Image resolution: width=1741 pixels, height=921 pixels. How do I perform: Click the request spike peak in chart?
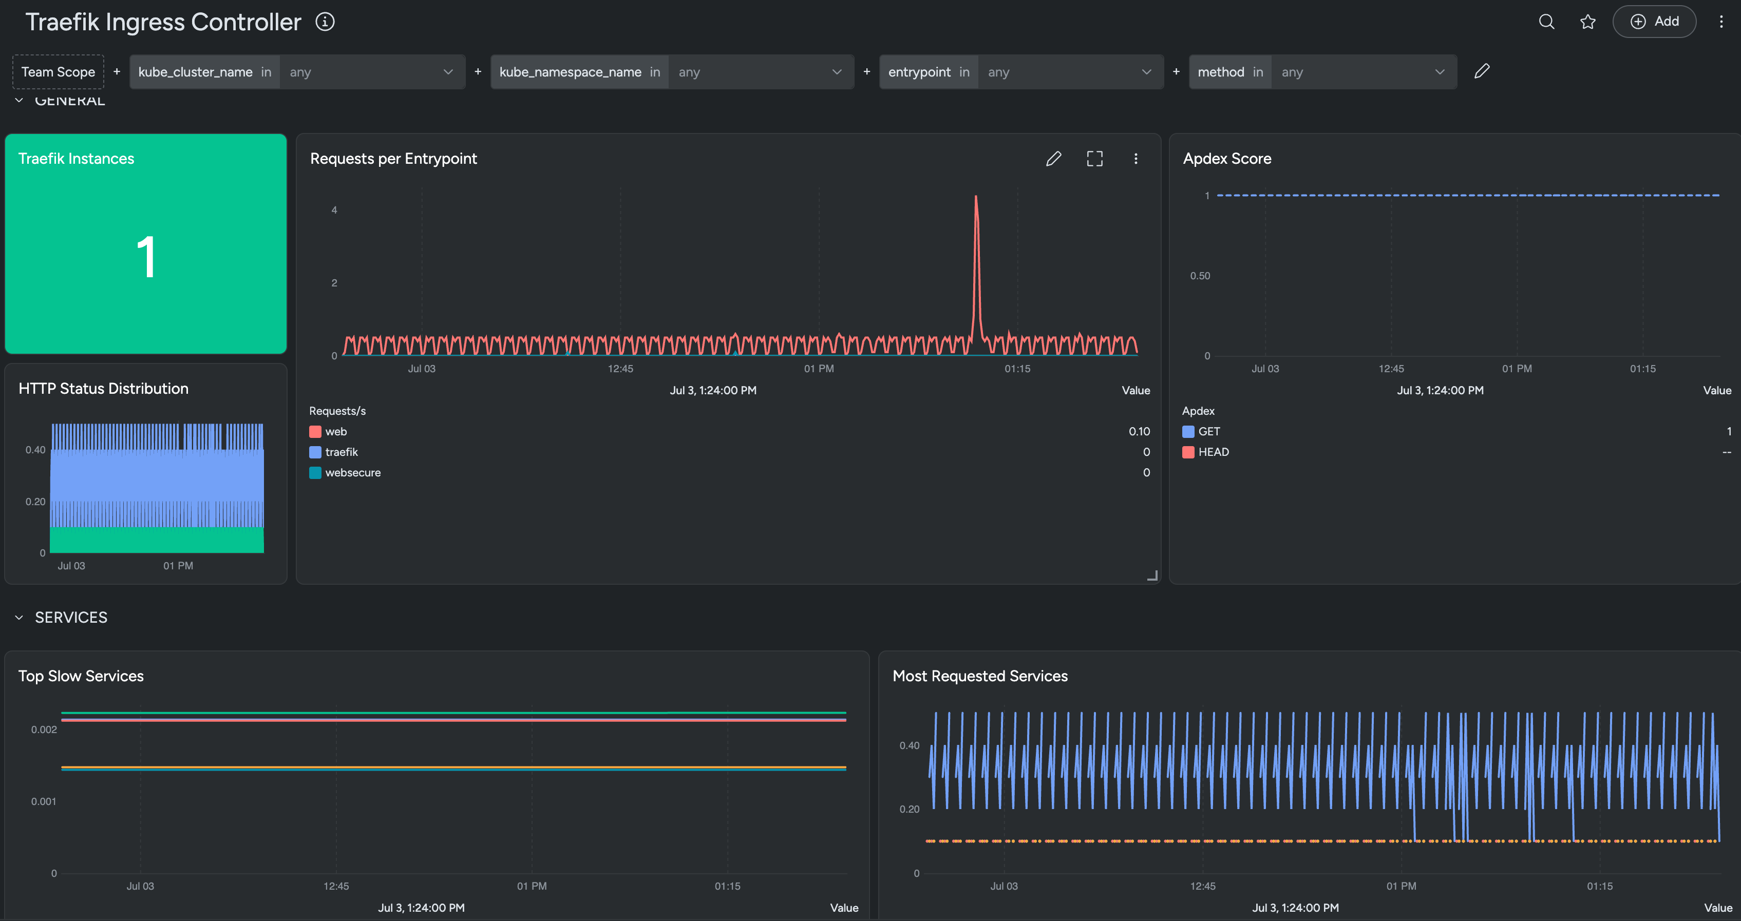pyautogui.click(x=975, y=197)
